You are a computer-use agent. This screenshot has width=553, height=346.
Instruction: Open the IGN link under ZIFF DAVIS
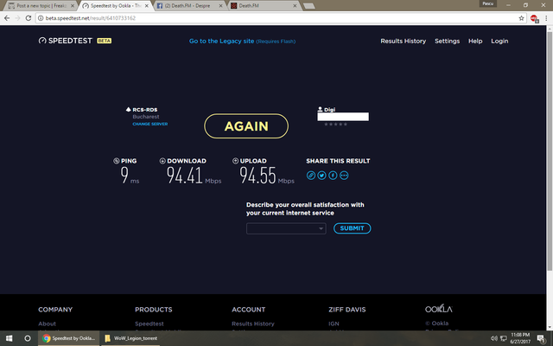coord(334,324)
